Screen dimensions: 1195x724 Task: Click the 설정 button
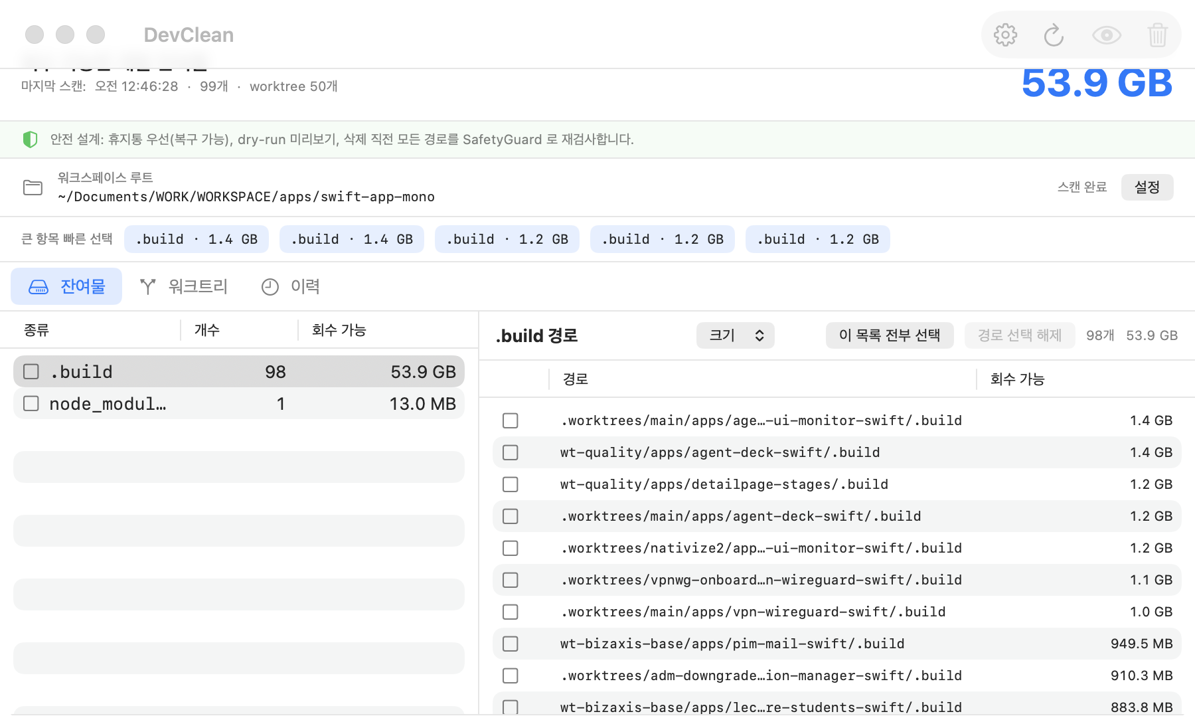[1147, 187]
